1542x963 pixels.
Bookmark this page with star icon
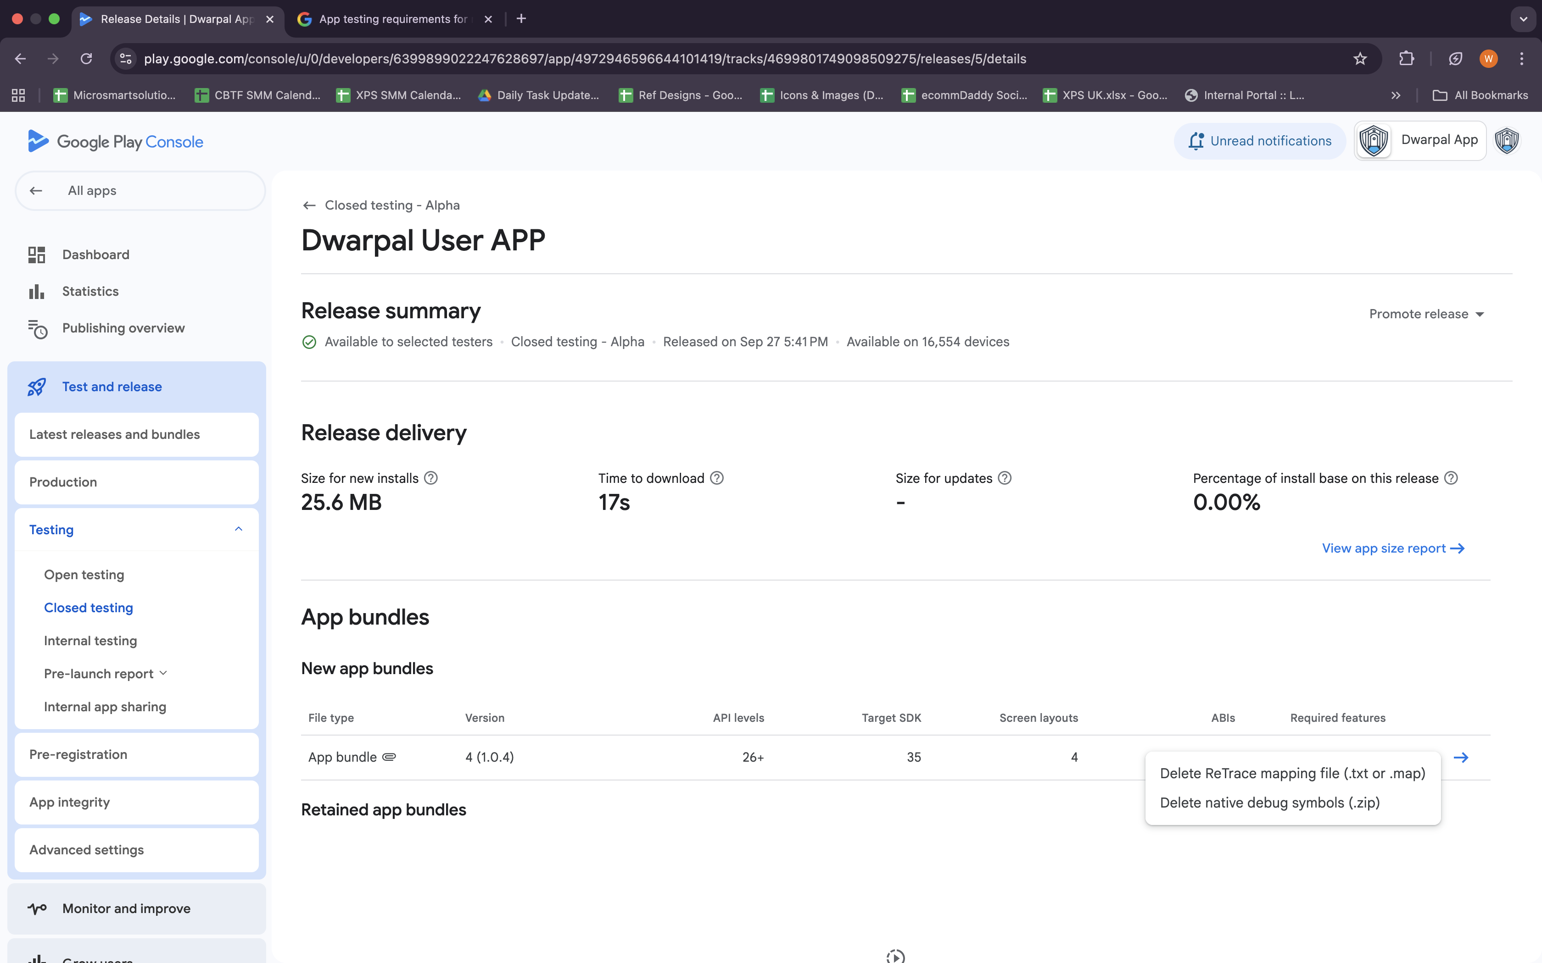(x=1360, y=59)
